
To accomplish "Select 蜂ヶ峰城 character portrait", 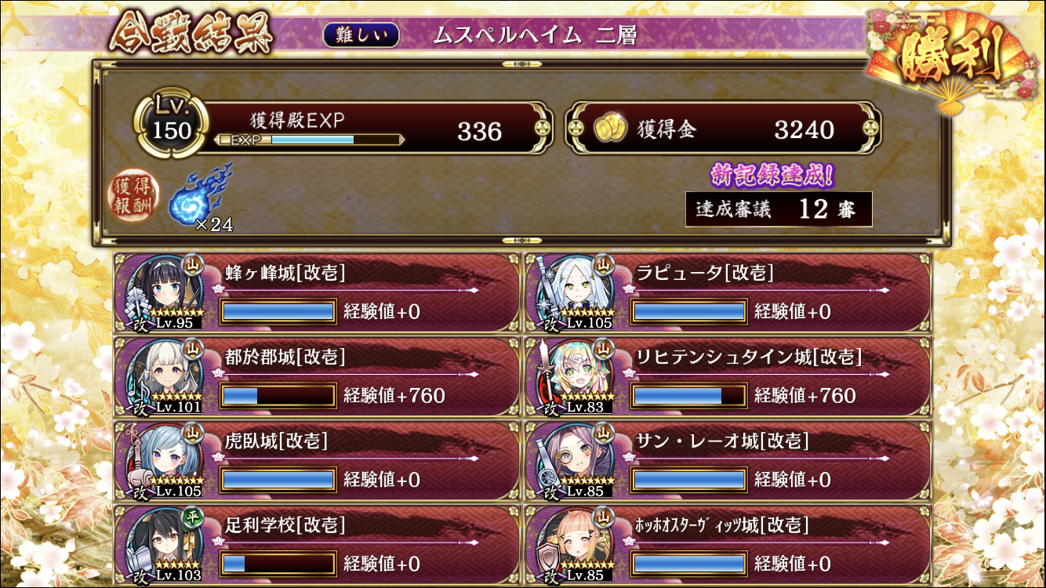I will click(x=164, y=291).
